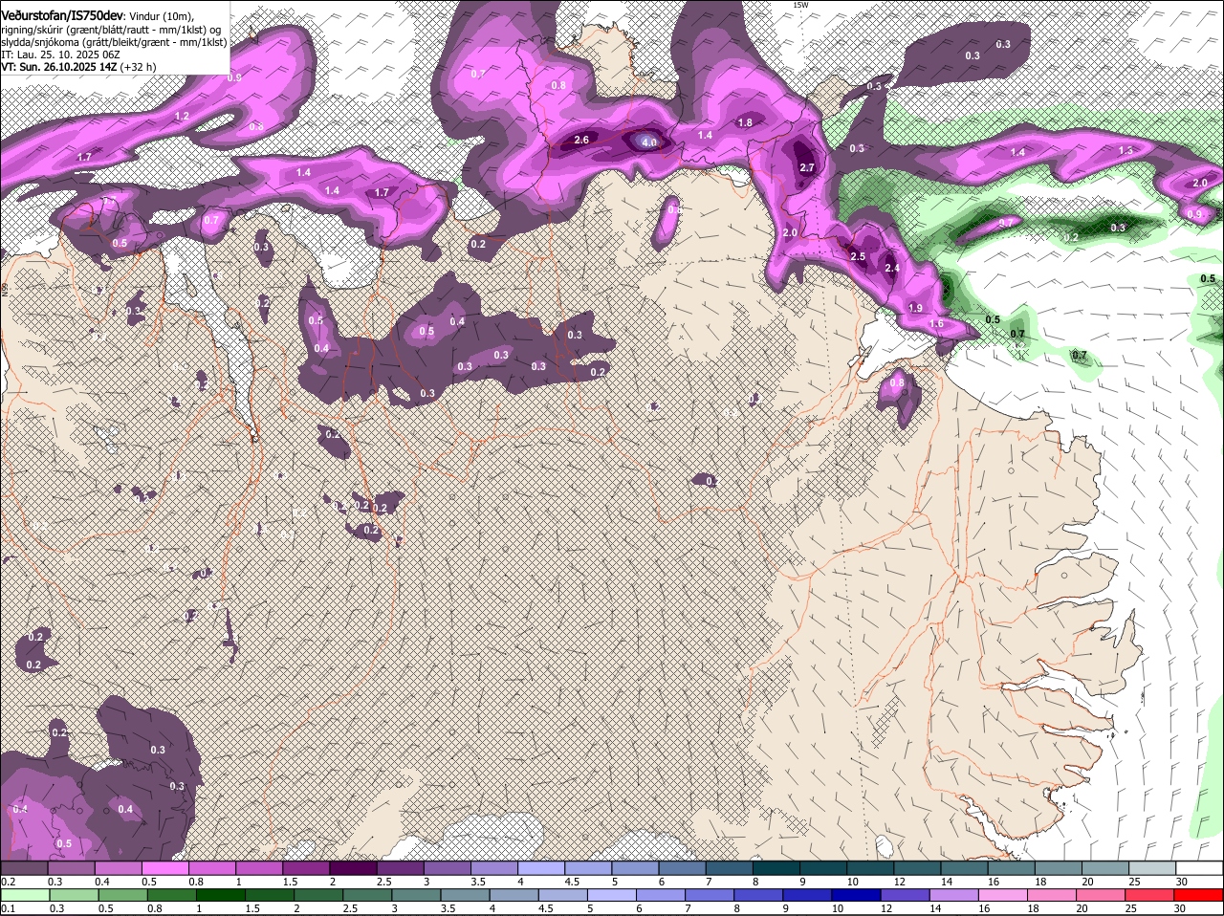
Task: Select top legend swatch between 16 and 18
Action: point(1011,868)
